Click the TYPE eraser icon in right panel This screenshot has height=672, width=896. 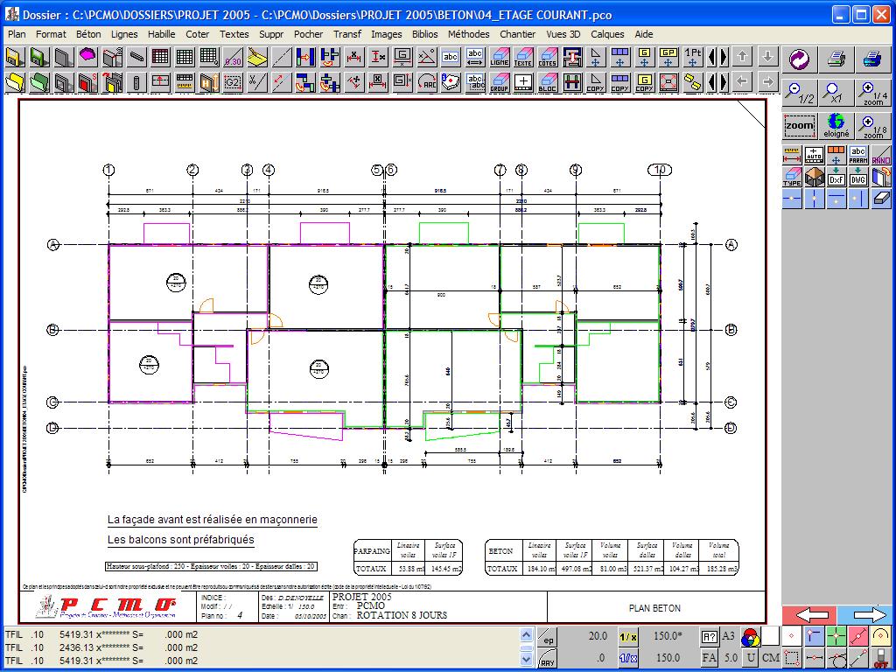click(x=792, y=177)
